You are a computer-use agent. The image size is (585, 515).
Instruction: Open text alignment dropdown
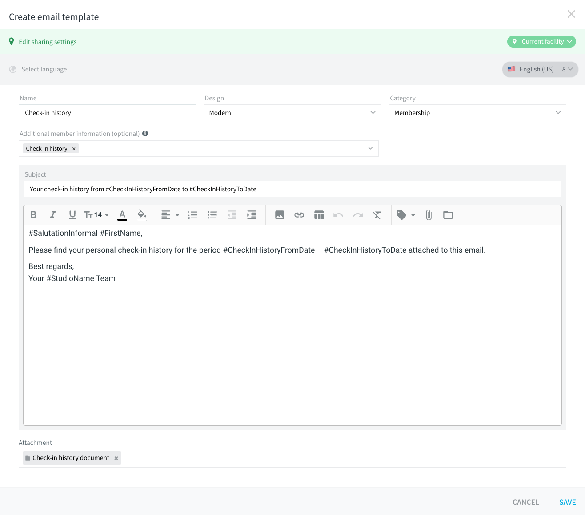click(170, 215)
